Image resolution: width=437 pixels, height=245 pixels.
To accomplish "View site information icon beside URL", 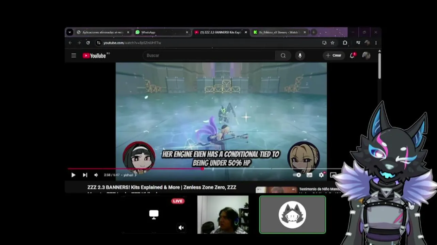I will (98, 43).
